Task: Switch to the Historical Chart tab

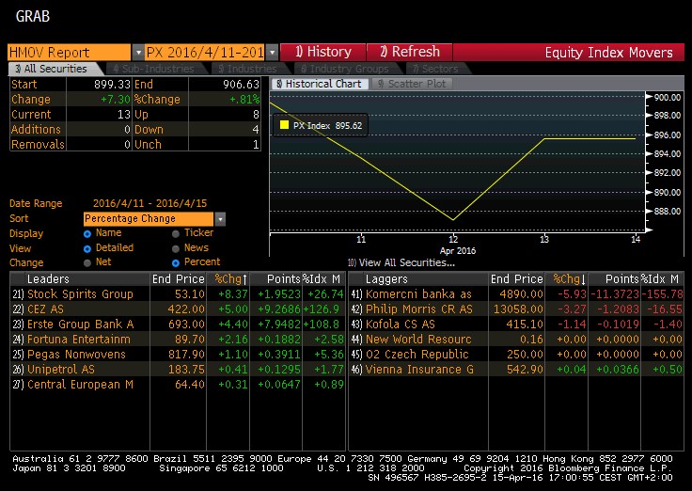Action: tap(320, 84)
